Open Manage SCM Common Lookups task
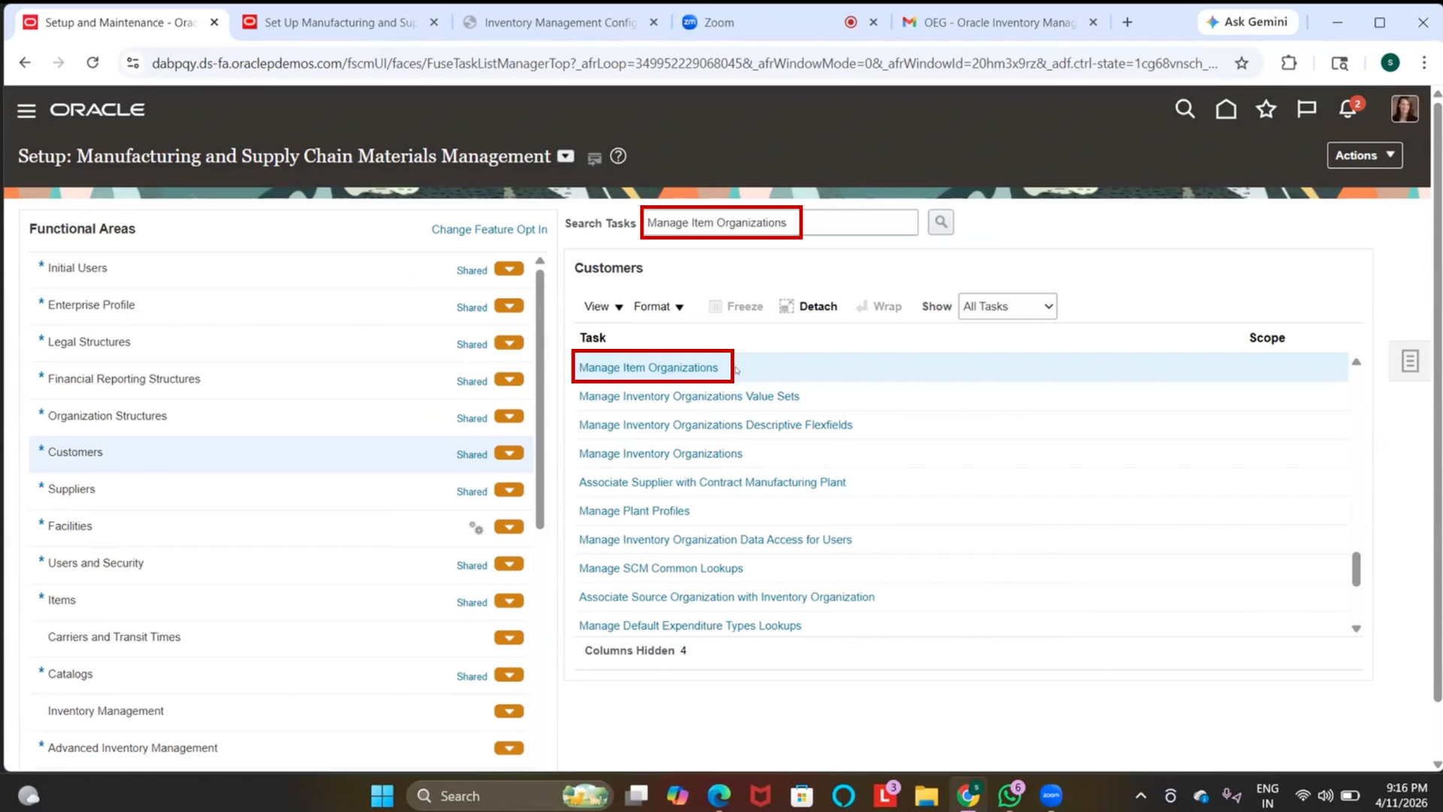Viewport: 1443px width, 812px height. point(661,568)
